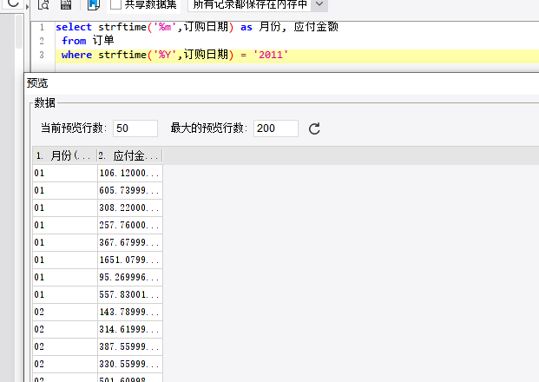Click the small expander arrow left of toolbar

pos(27,6)
